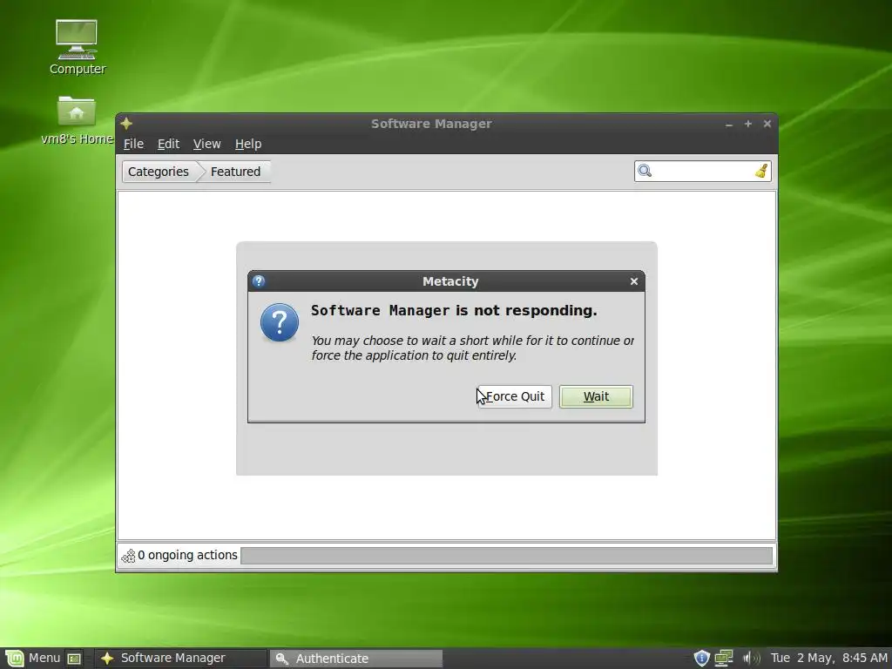
Task: Close the Metacity dialog
Action: 634,281
